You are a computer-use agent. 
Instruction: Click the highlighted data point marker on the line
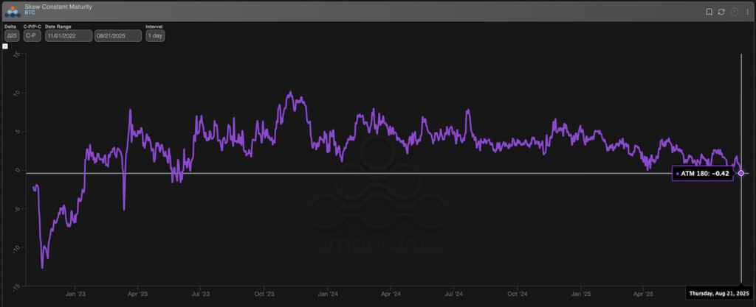pyautogui.click(x=740, y=173)
